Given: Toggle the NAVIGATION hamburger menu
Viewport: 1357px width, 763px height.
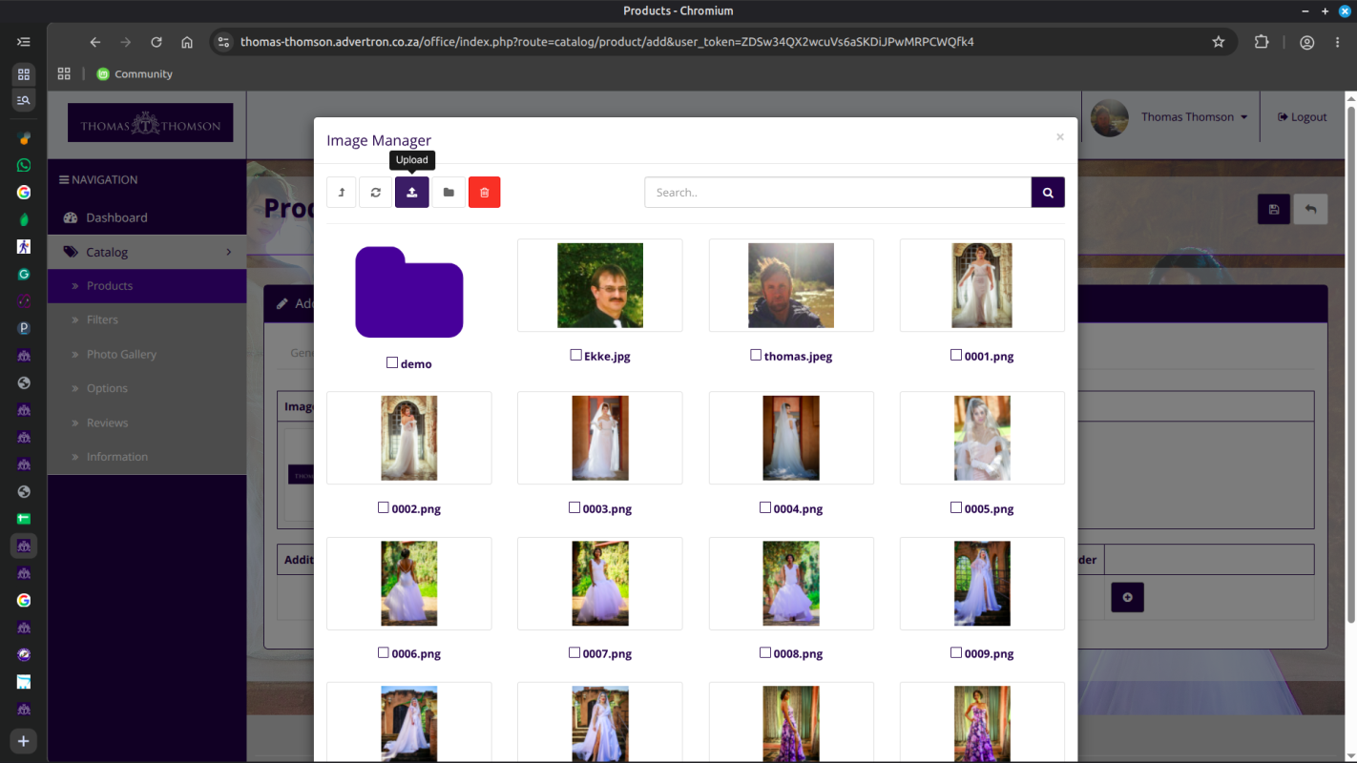Looking at the screenshot, I should coord(98,179).
